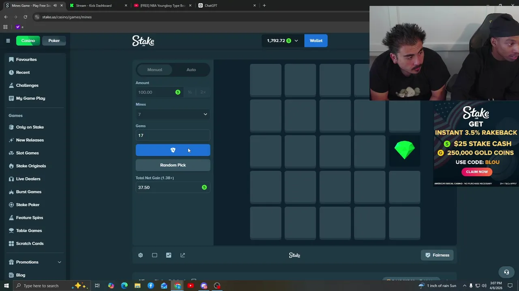Halve the bet with ½ button
Viewport: 519px width, 291px height.
click(x=190, y=92)
